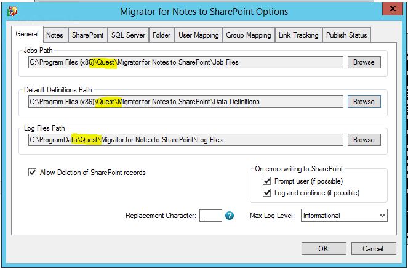This screenshot has width=408, height=268.
Task: Browse for the Log Files Path
Action: 364,140
